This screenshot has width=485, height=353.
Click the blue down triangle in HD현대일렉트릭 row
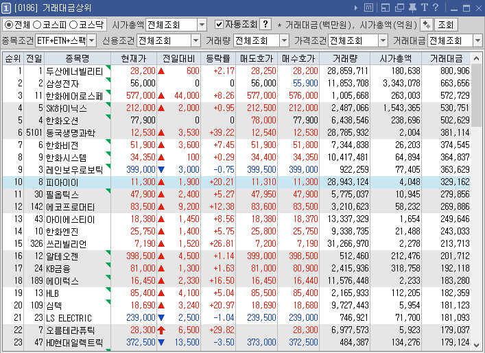coord(161,343)
